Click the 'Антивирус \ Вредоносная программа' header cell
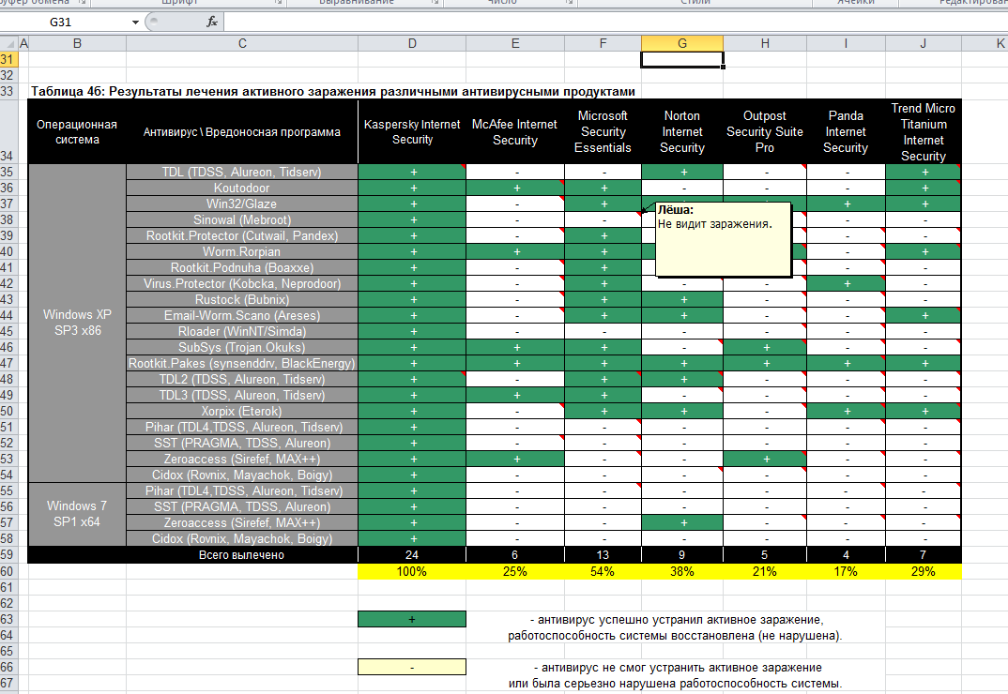This screenshot has width=1008, height=694. pyautogui.click(x=242, y=131)
